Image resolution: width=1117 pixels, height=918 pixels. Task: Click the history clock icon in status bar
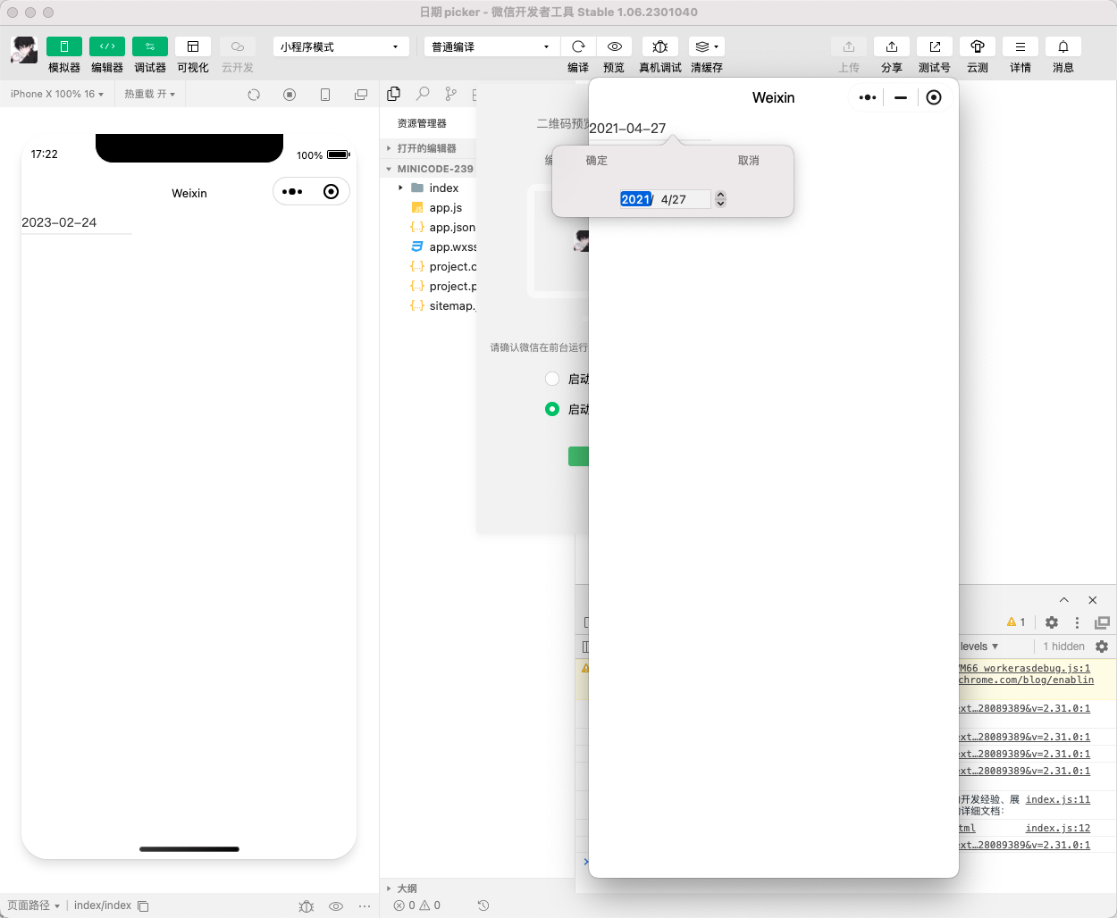483,905
